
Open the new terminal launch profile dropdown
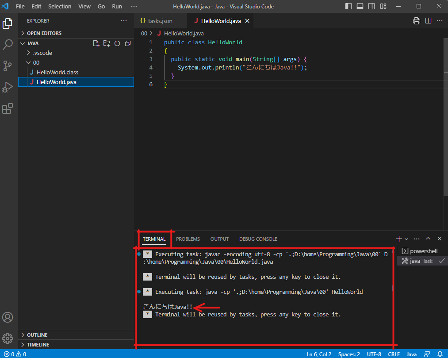tap(406, 239)
